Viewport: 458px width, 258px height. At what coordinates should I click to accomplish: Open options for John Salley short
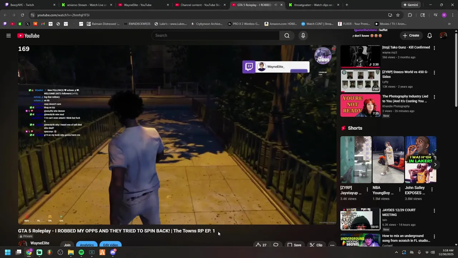tap(432, 190)
